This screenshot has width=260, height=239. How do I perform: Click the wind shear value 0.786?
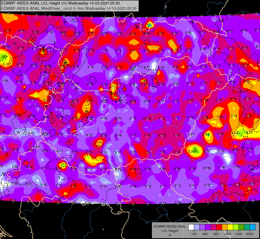(204, 100)
